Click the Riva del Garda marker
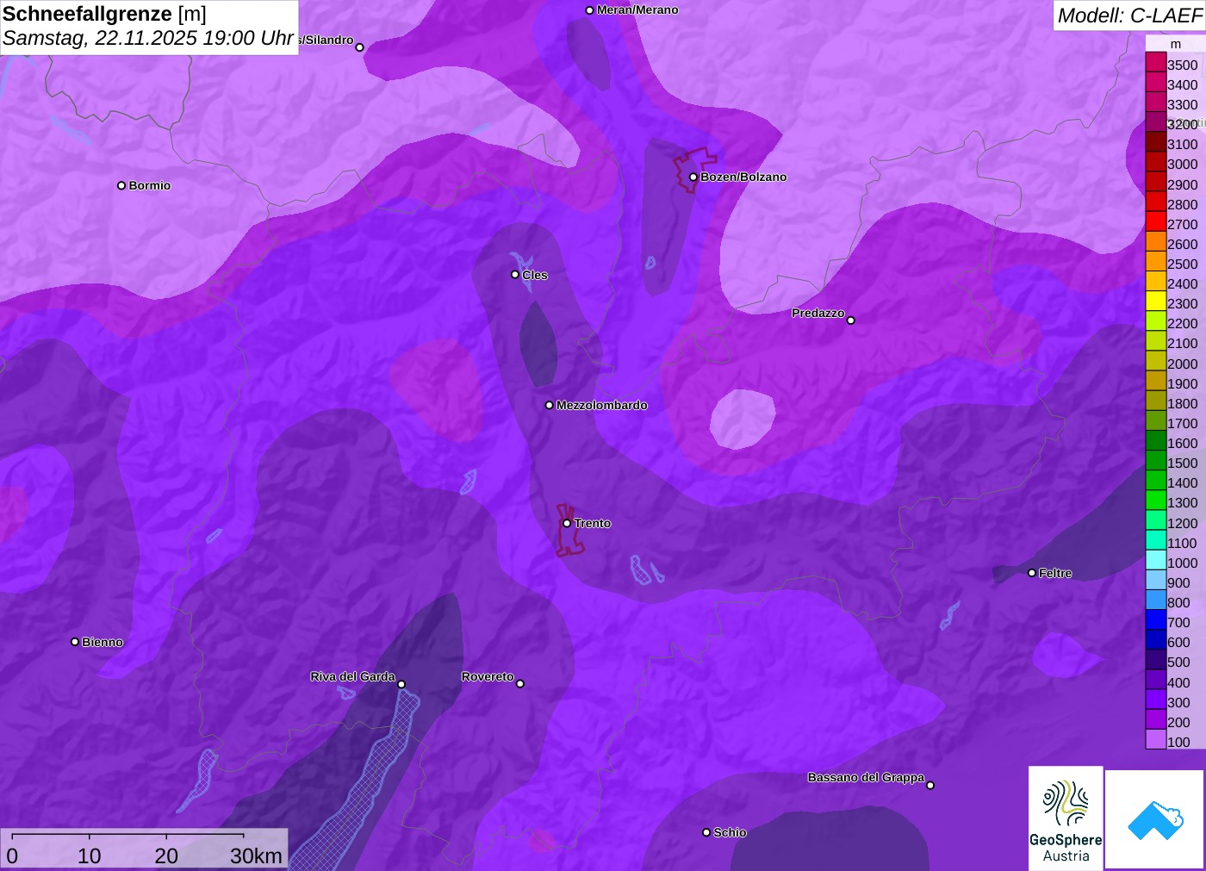The width and height of the screenshot is (1206, 871). (x=401, y=684)
